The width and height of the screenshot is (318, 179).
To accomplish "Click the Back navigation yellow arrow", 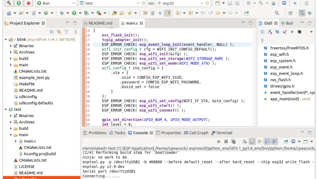I will click(218, 13).
